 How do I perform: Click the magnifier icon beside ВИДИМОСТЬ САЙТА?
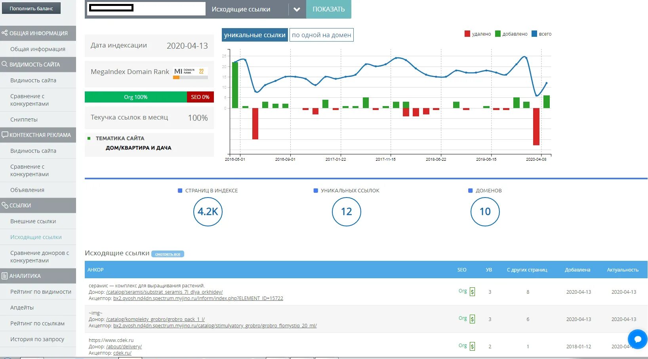click(5, 64)
